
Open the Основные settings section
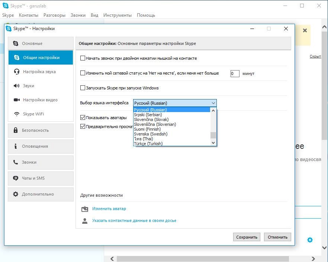point(41,43)
